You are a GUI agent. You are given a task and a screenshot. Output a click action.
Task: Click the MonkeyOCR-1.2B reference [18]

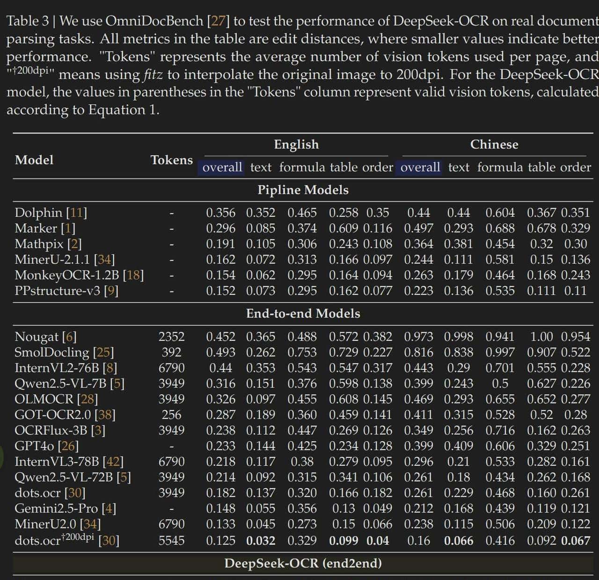coord(133,275)
